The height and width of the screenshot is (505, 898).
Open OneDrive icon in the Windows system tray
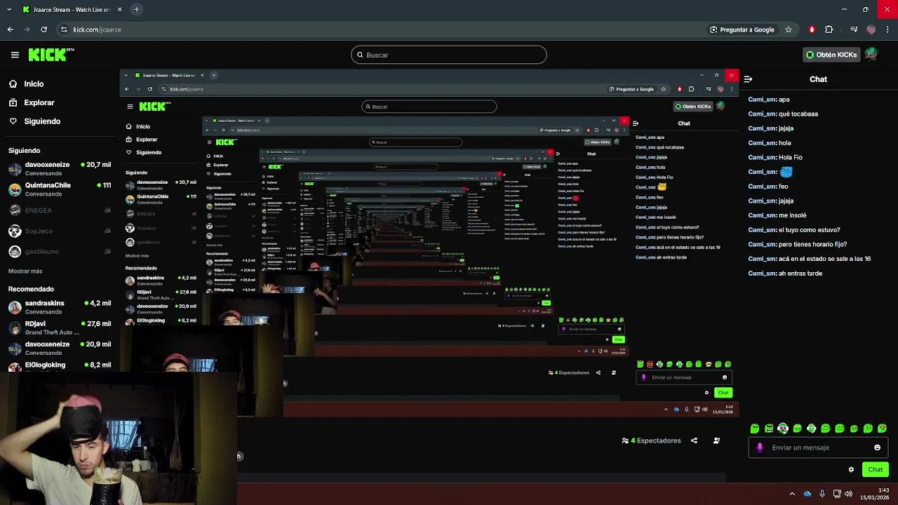[x=807, y=494]
